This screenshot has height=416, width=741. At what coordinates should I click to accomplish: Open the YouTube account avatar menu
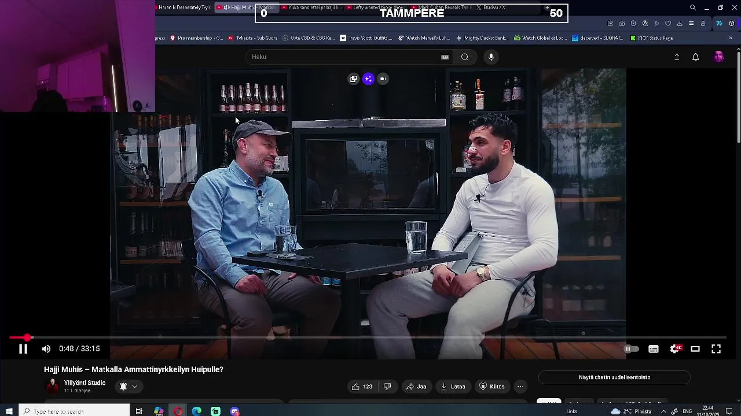click(719, 57)
